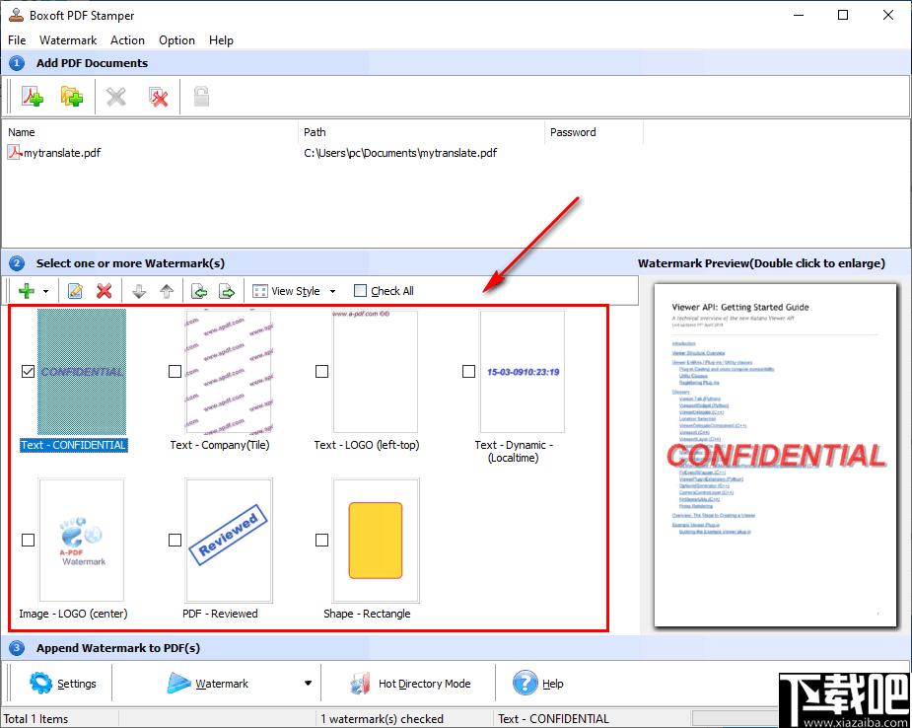912x728 pixels.
Task: Launch Hot Directory Mode
Action: coord(410,684)
